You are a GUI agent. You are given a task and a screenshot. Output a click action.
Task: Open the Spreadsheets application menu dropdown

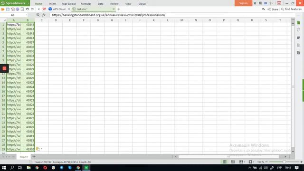pyautogui.click(x=28, y=3)
